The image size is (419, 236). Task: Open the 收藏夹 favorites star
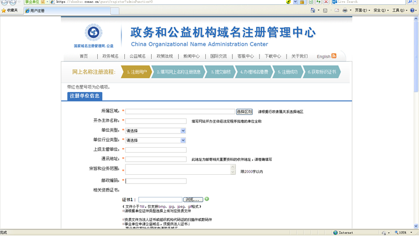click(9, 10)
